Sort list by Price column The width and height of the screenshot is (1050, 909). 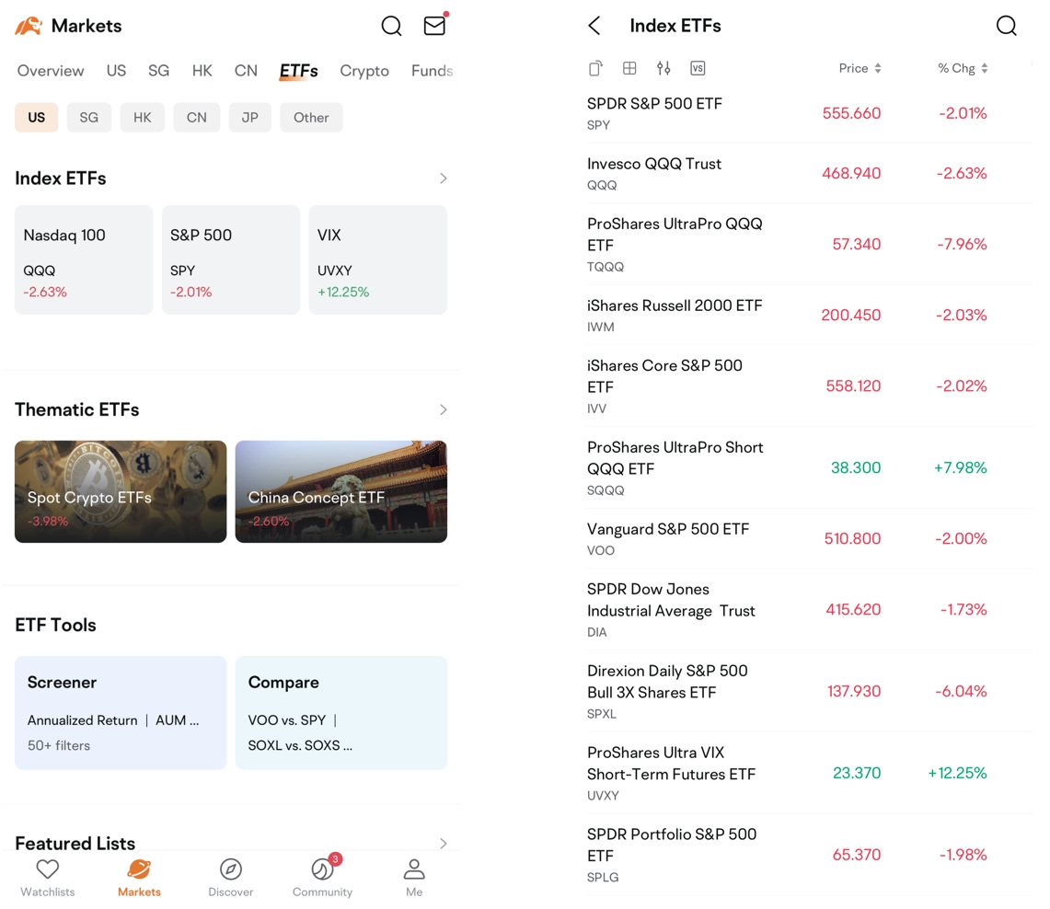(860, 68)
